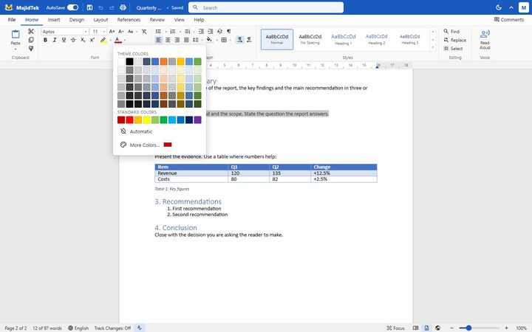Image resolution: width=532 pixels, height=332 pixels.
Task: Click the Find button
Action: click(451, 32)
